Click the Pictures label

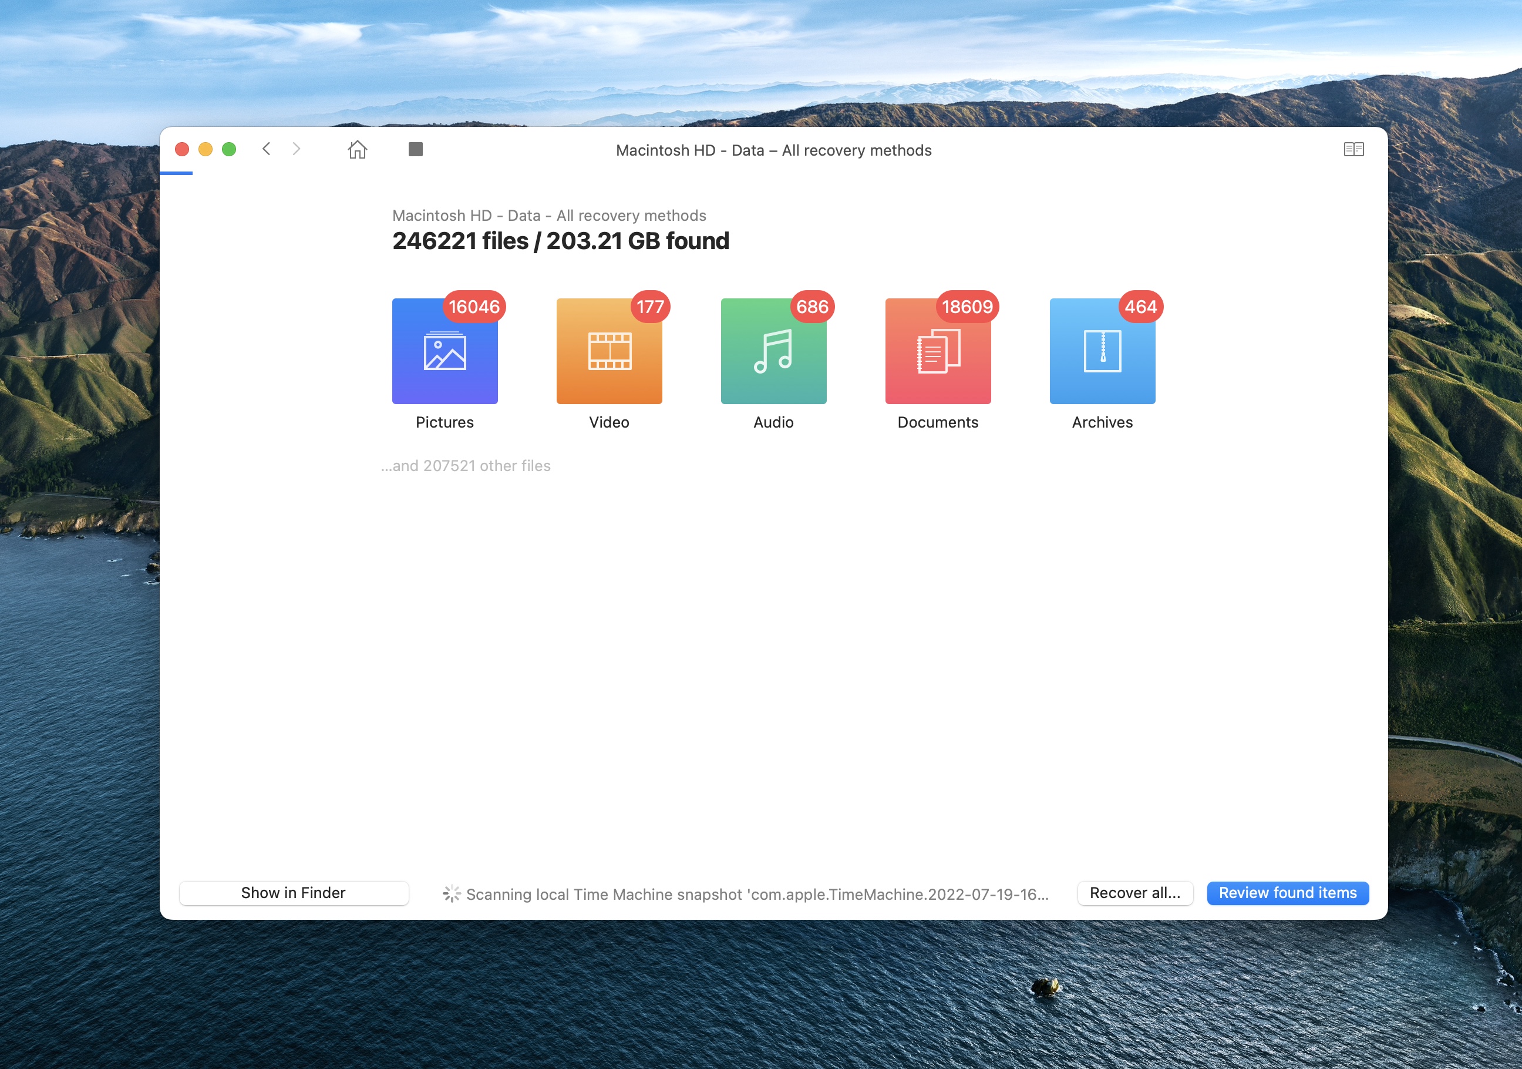[445, 422]
